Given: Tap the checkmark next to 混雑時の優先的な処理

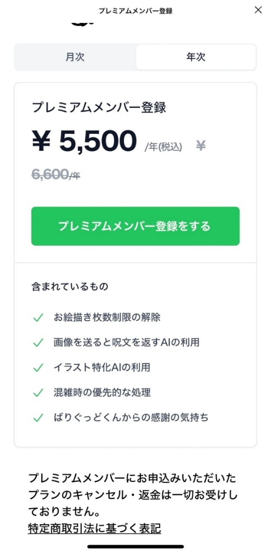Looking at the screenshot, I should coord(38,393).
